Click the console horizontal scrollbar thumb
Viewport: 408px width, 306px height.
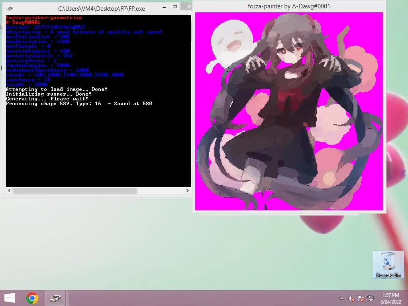pos(75,191)
